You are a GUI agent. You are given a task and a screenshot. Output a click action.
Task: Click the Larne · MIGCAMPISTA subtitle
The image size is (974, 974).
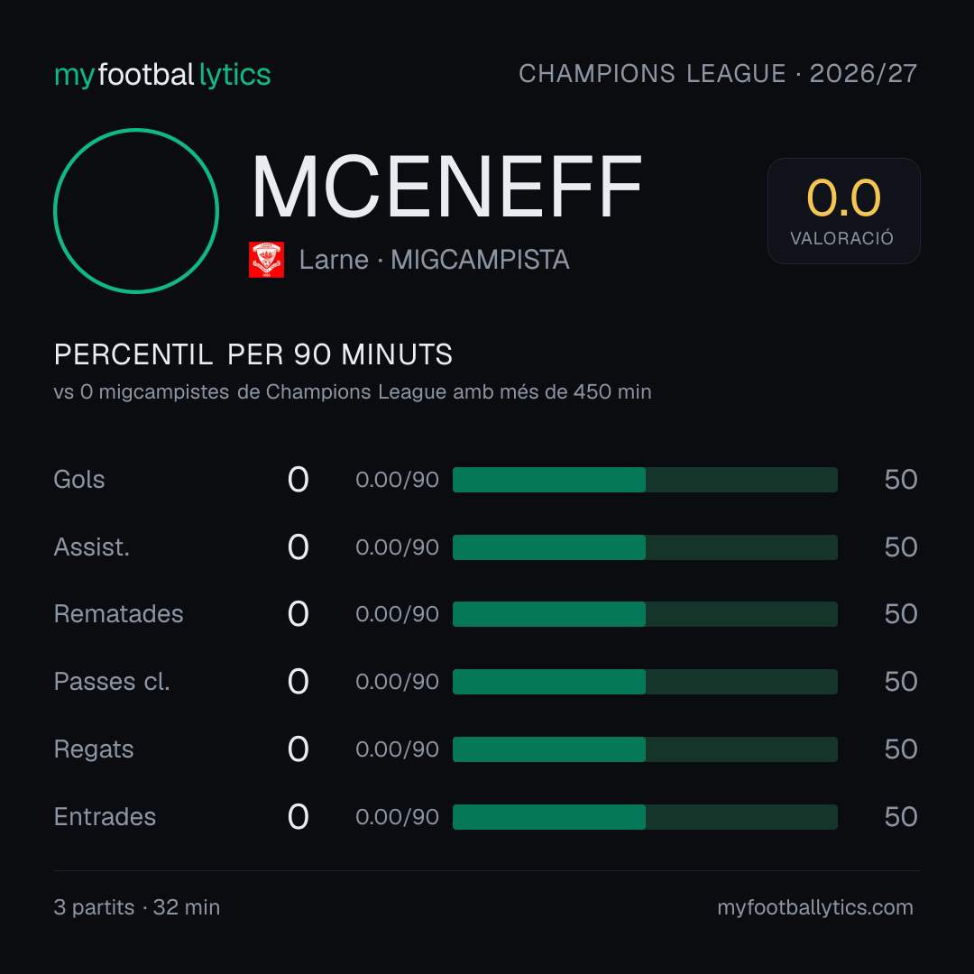(x=434, y=260)
